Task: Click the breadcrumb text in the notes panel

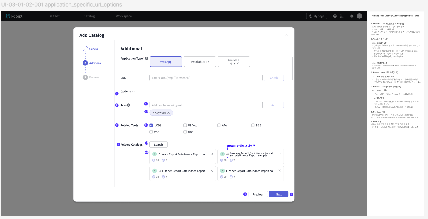Action: pos(395,15)
